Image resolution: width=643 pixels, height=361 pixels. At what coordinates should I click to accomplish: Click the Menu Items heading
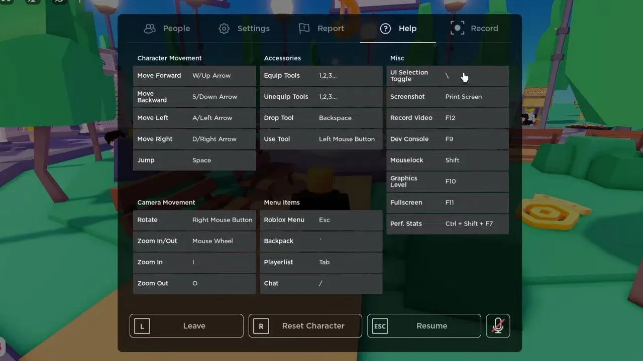click(282, 203)
